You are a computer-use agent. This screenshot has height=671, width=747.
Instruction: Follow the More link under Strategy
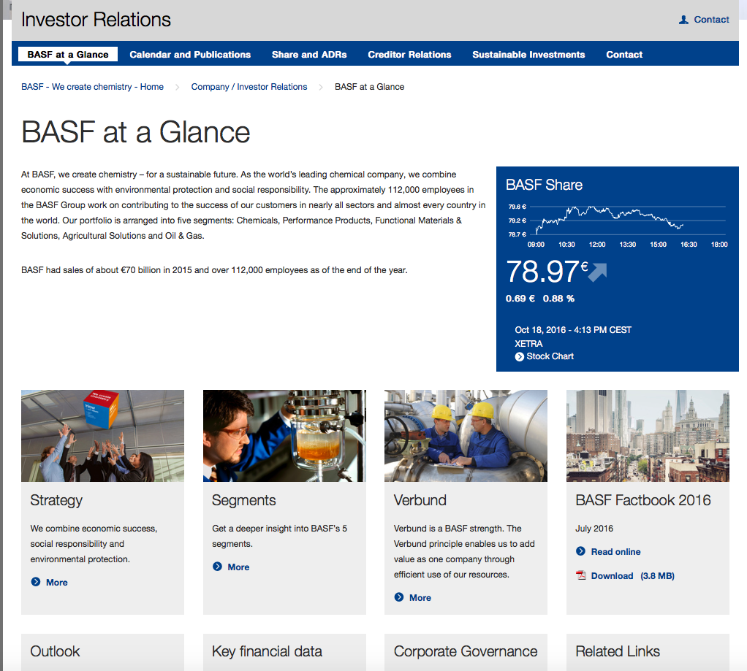[x=57, y=583]
